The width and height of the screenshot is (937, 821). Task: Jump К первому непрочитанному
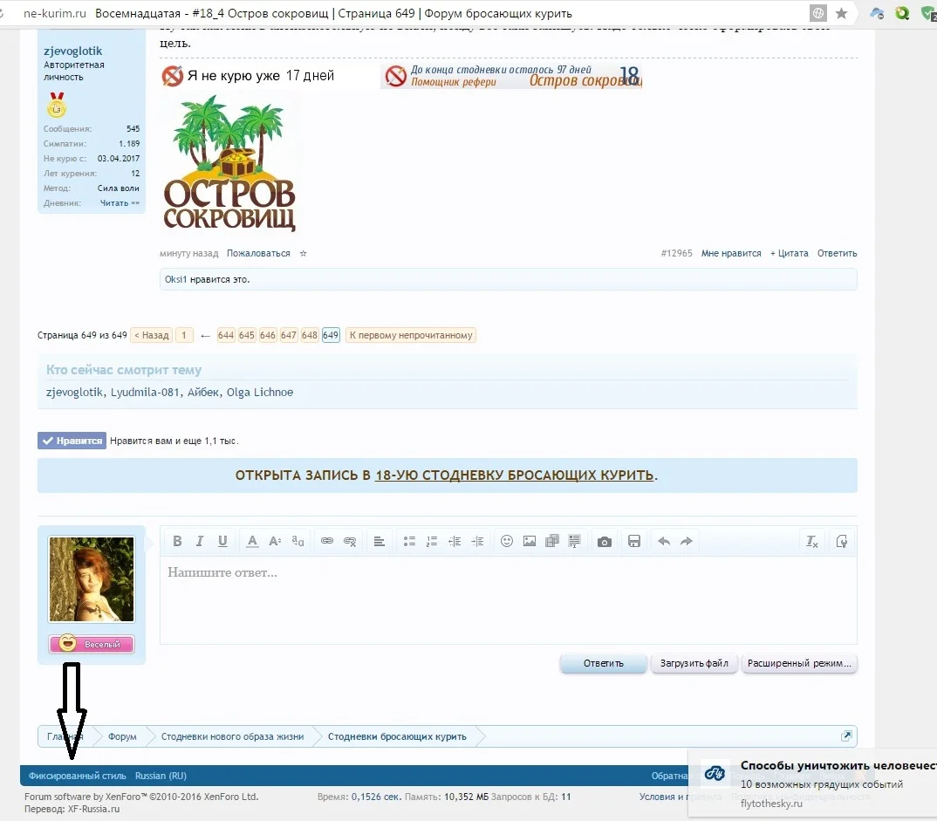click(x=411, y=335)
